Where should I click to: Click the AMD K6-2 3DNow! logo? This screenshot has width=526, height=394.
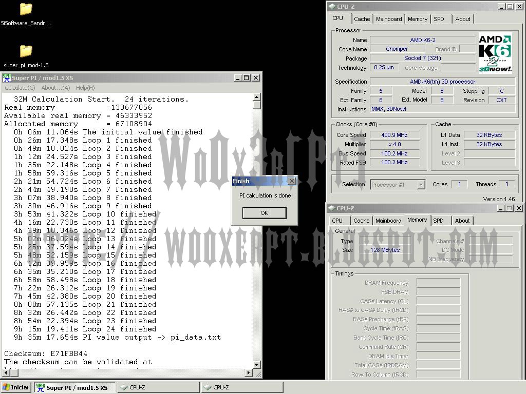495,52
